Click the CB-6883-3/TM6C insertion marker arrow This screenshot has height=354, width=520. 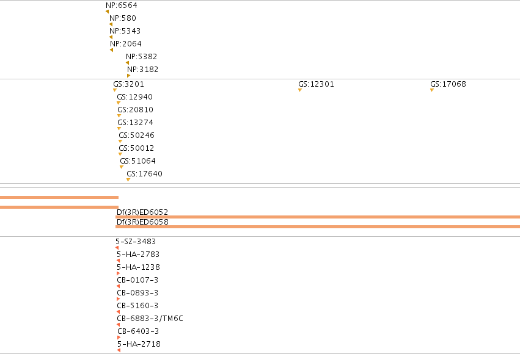tap(119, 325)
